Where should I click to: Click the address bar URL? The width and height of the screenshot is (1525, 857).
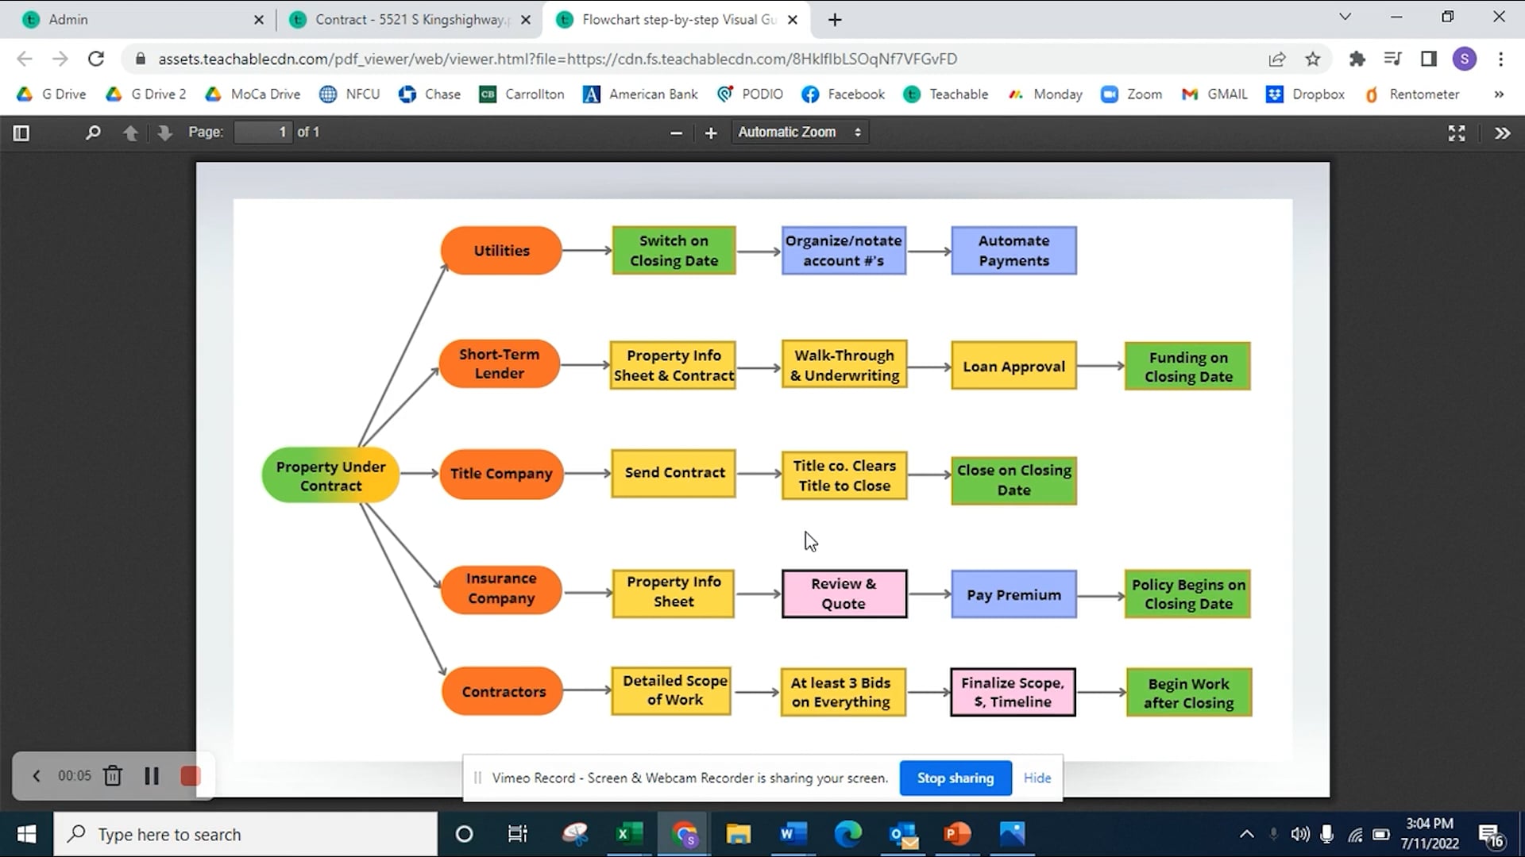(558, 59)
